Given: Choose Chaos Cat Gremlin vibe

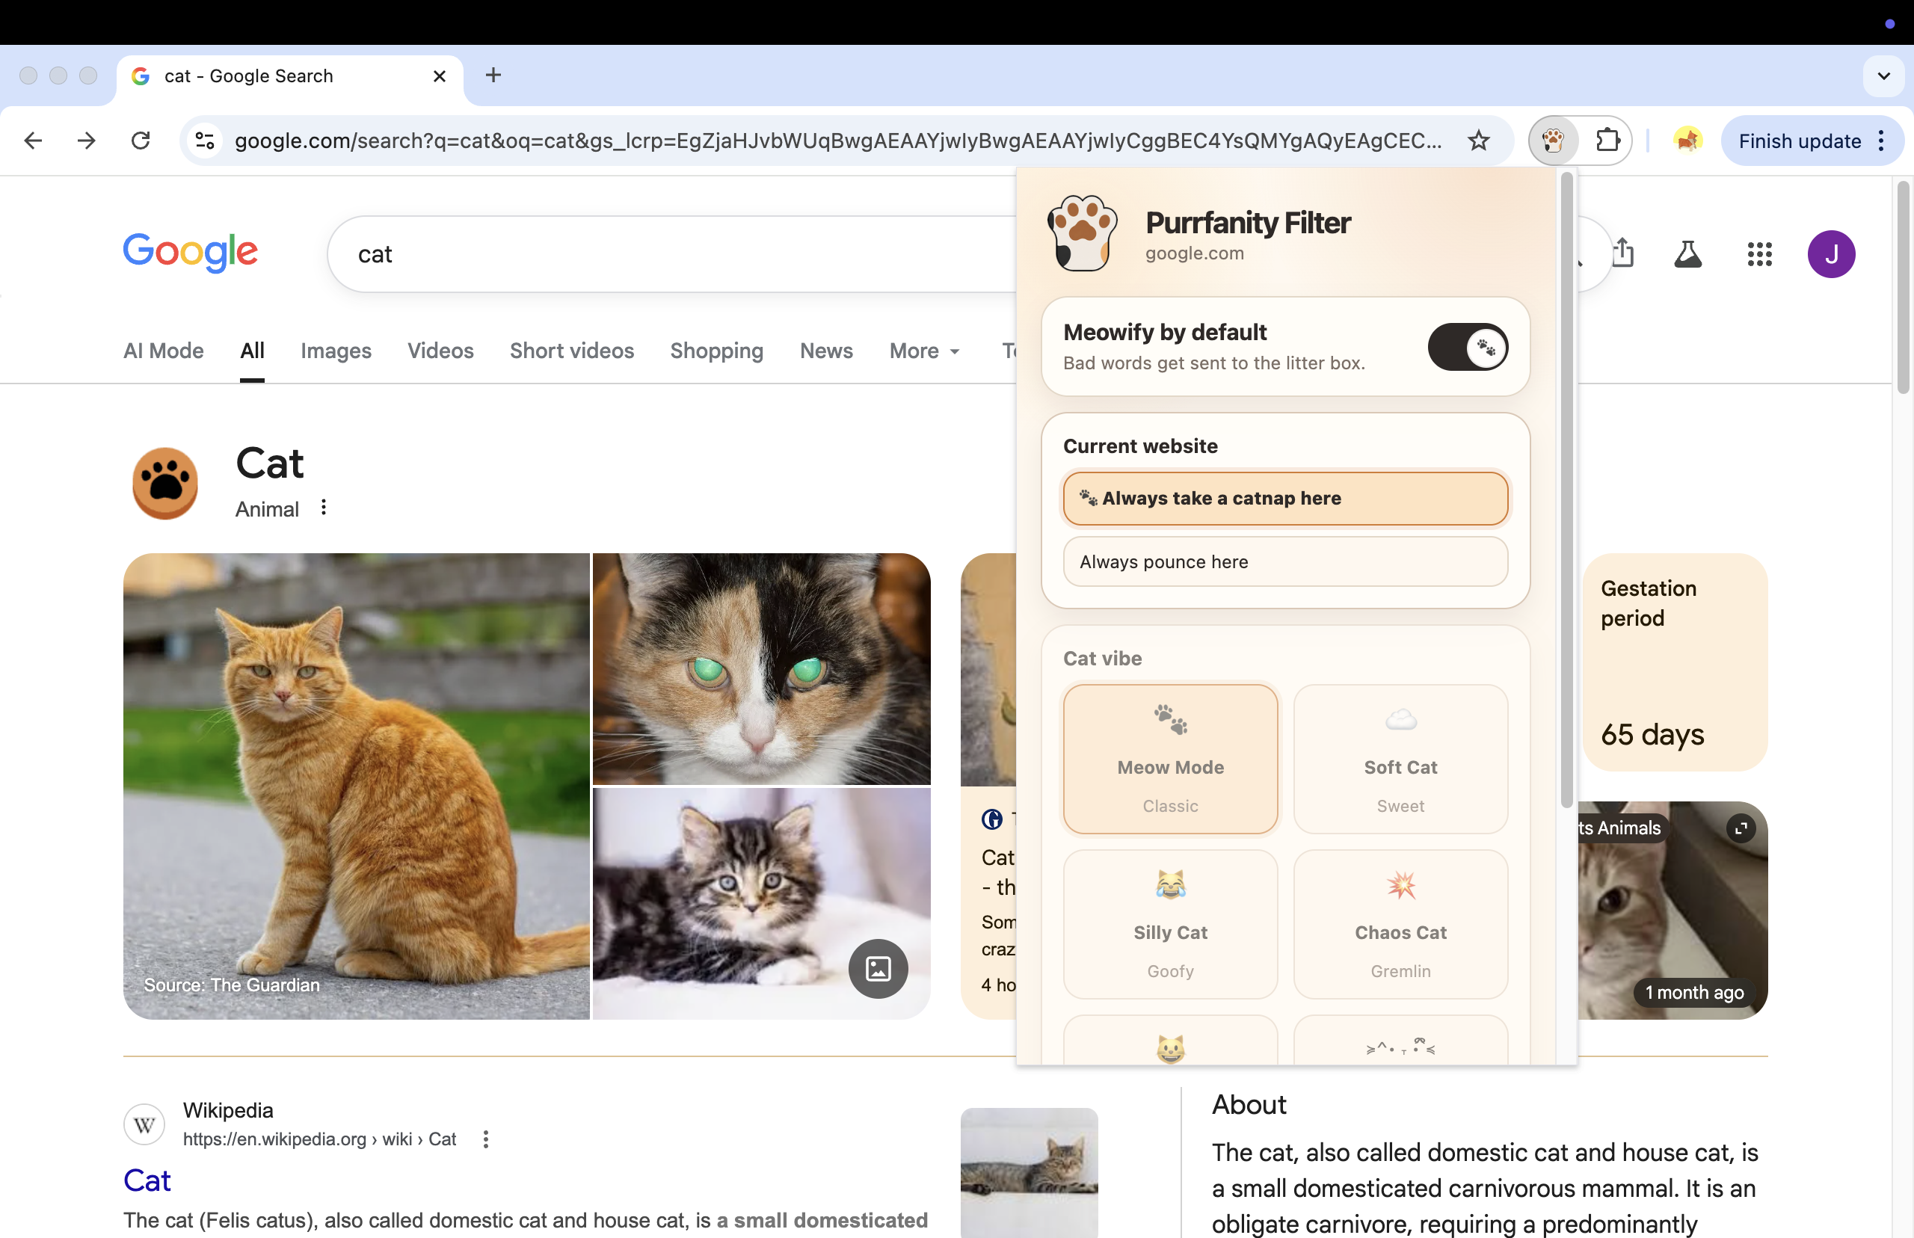Looking at the screenshot, I should (x=1400, y=925).
